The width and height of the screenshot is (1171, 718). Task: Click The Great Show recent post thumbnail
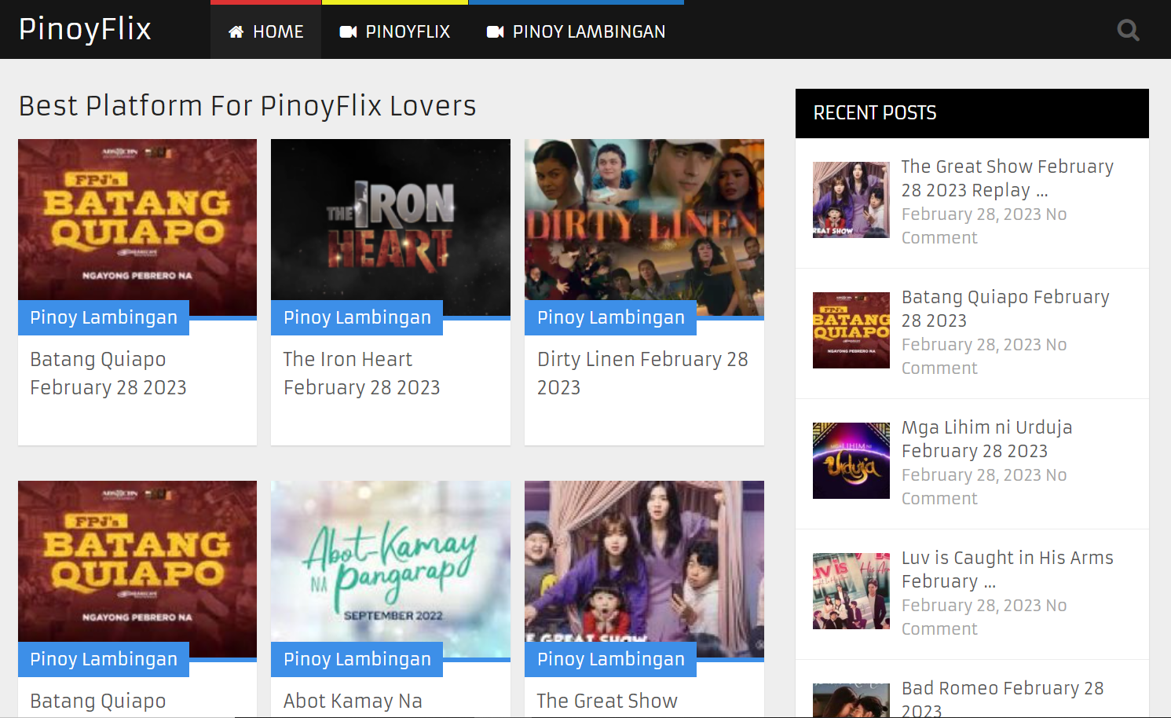tap(851, 200)
